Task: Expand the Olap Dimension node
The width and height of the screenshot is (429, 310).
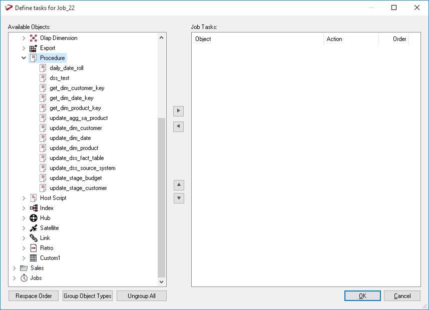Action: click(24, 38)
